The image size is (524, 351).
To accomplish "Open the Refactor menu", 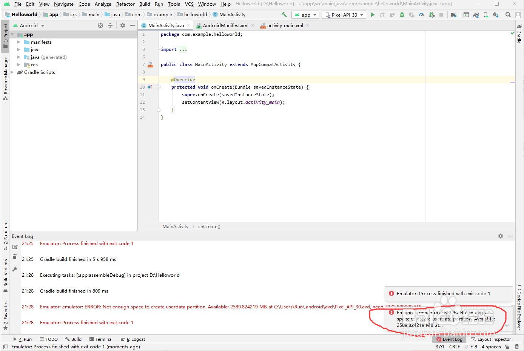I will point(125,4).
